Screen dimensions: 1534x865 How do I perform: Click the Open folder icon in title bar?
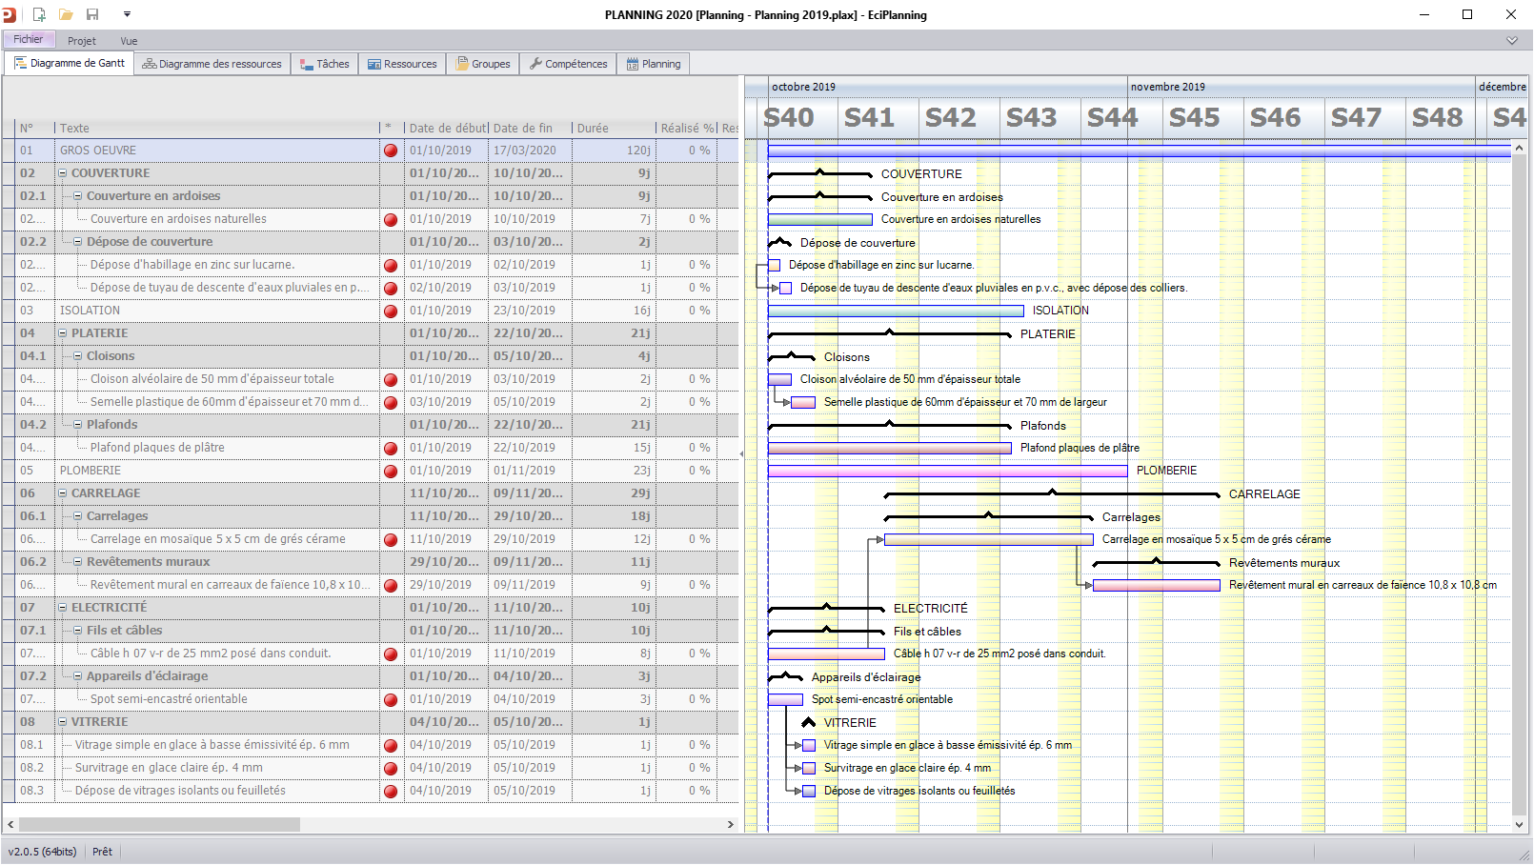tap(66, 14)
